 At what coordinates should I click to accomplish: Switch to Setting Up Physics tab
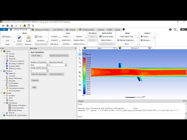pyautogui.click(x=41, y=30)
